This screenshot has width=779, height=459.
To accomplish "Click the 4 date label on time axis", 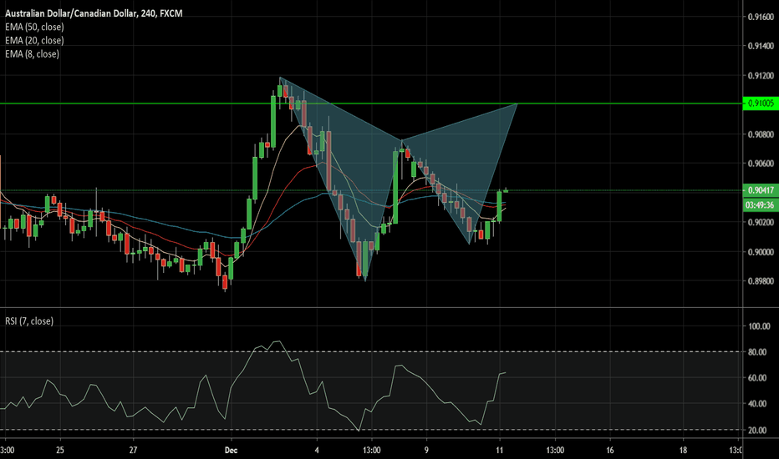I will [x=317, y=450].
